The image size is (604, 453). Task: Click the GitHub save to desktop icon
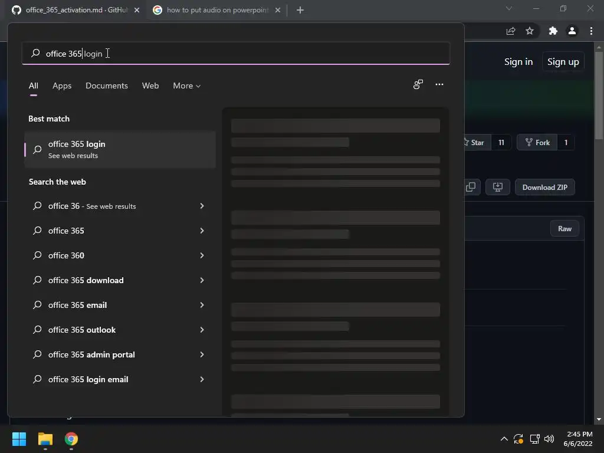click(x=498, y=187)
